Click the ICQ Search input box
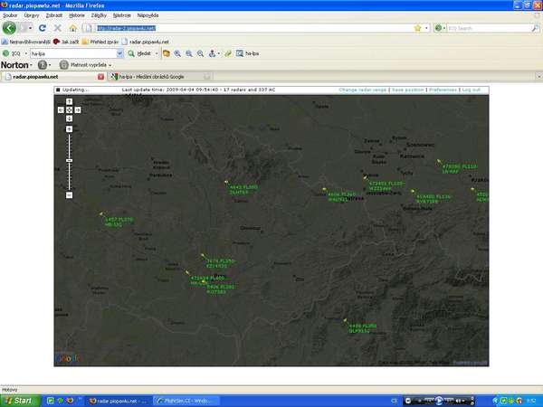 tap(489, 28)
